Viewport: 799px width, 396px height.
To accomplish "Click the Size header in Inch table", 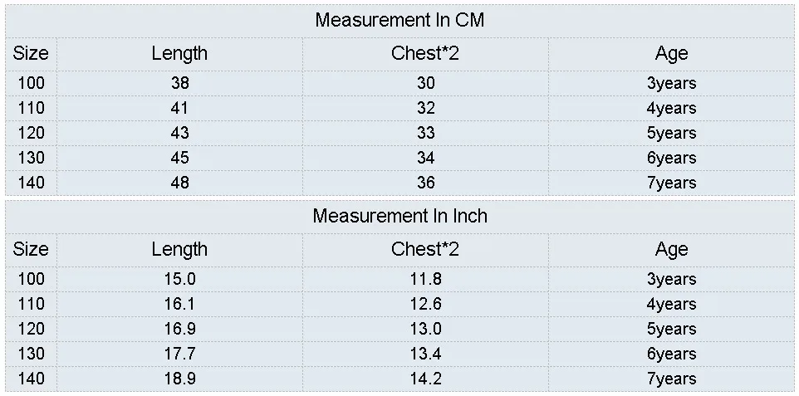I will 31,249.
